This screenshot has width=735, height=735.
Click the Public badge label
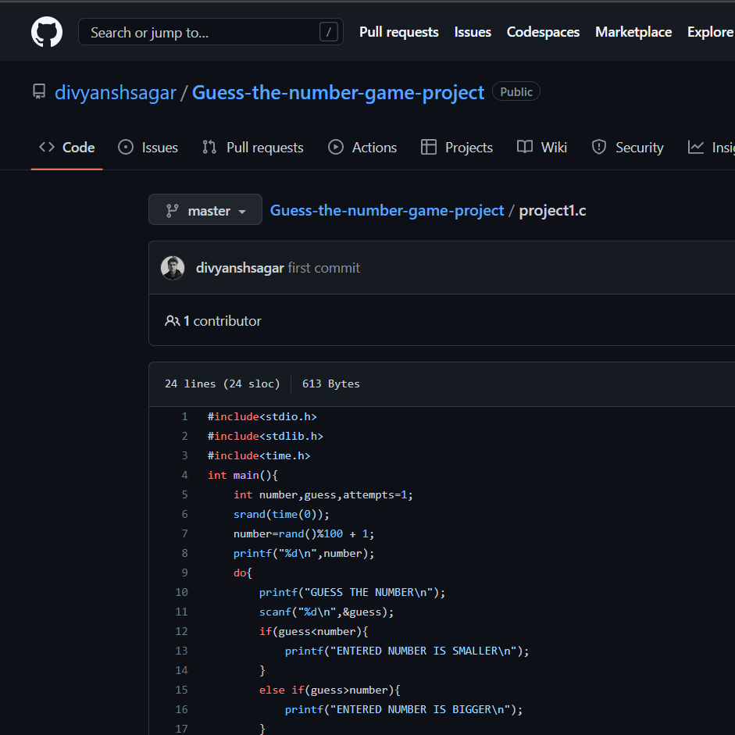(x=516, y=91)
